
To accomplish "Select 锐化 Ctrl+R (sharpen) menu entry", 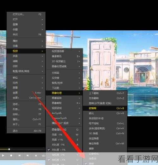I will tap(105, 113).
